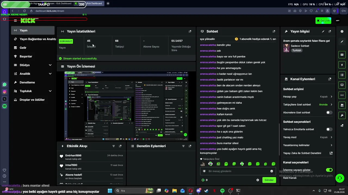Open Discord from the Windows taskbar
Screen dimensions: 348x195
tap(198, 191)
